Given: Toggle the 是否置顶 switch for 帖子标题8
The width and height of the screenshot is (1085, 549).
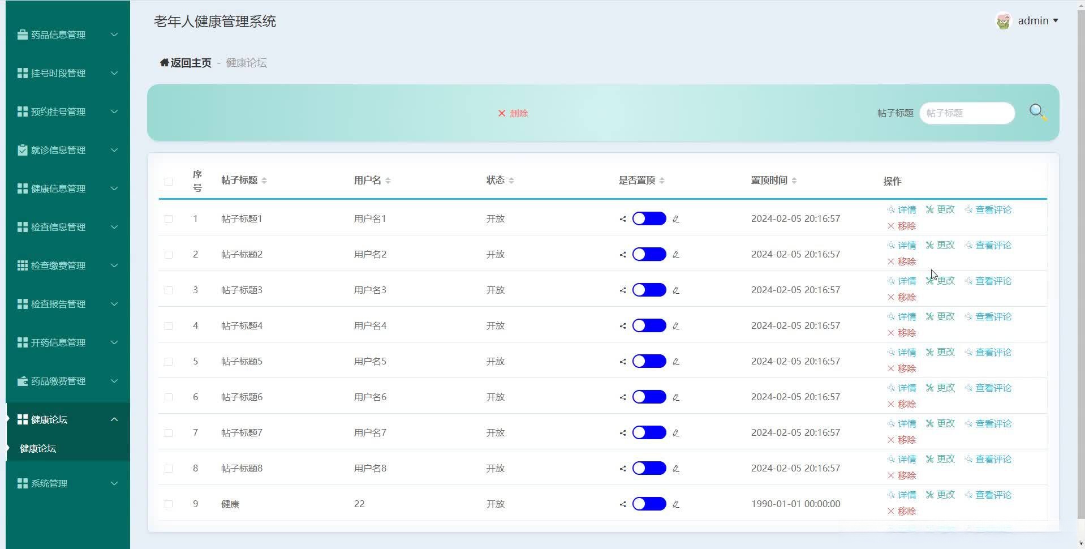Looking at the screenshot, I should coord(649,469).
